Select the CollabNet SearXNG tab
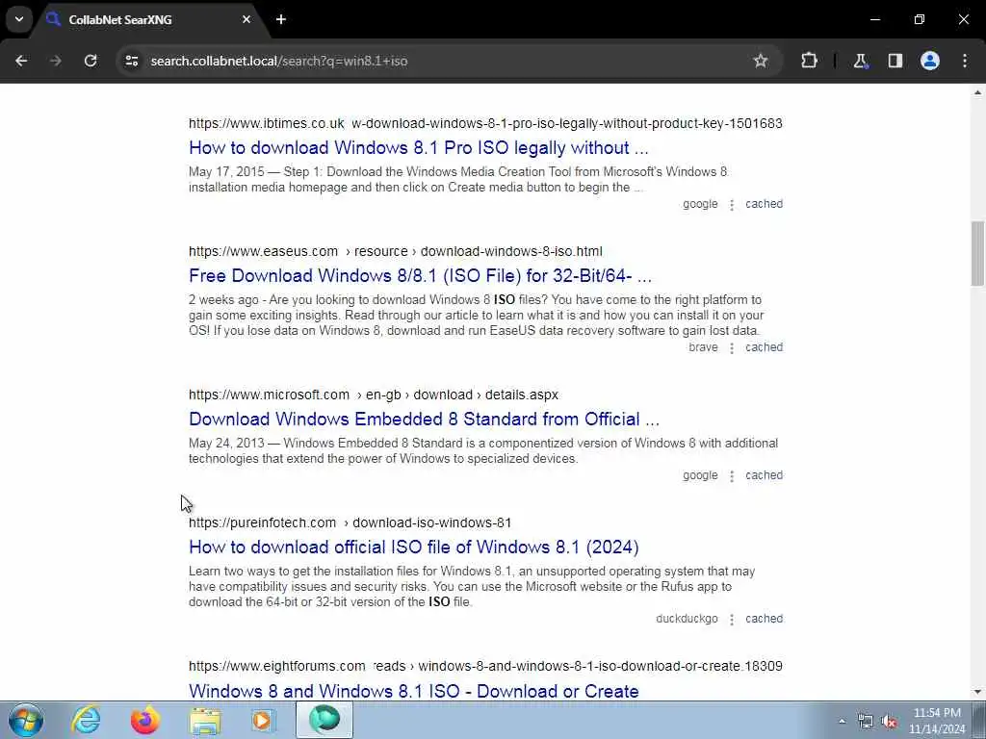 (147, 19)
